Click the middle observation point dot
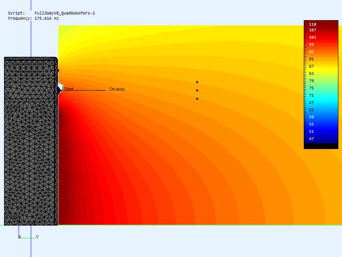342x257 pixels. coord(197,90)
